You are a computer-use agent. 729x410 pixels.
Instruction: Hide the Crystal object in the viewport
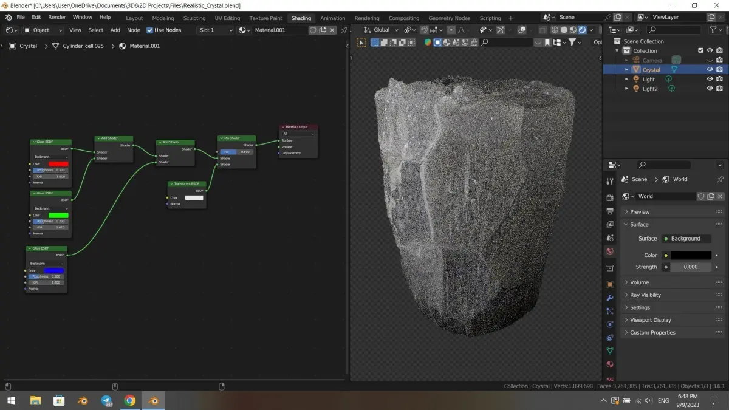pos(709,70)
